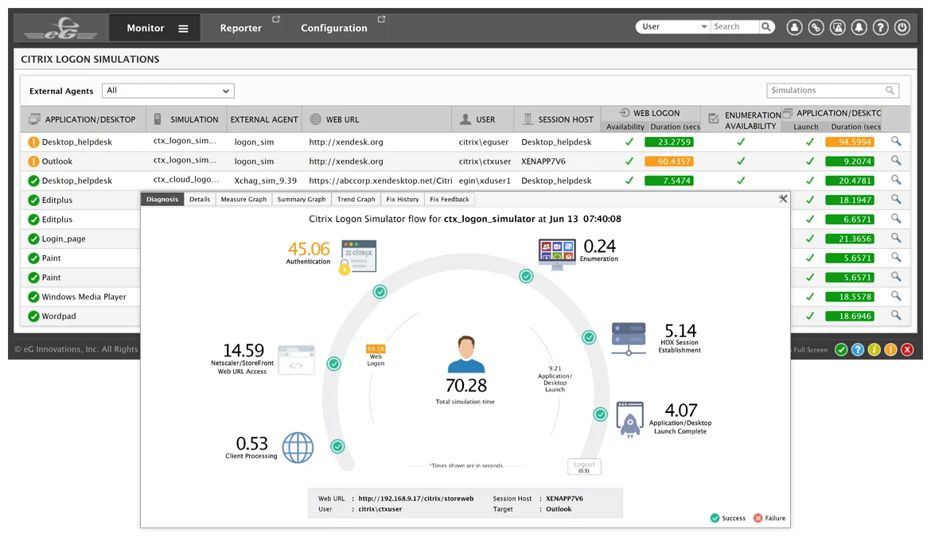This screenshot has width=931, height=545.
Task: Open the Measure Graph tab
Action: click(243, 200)
